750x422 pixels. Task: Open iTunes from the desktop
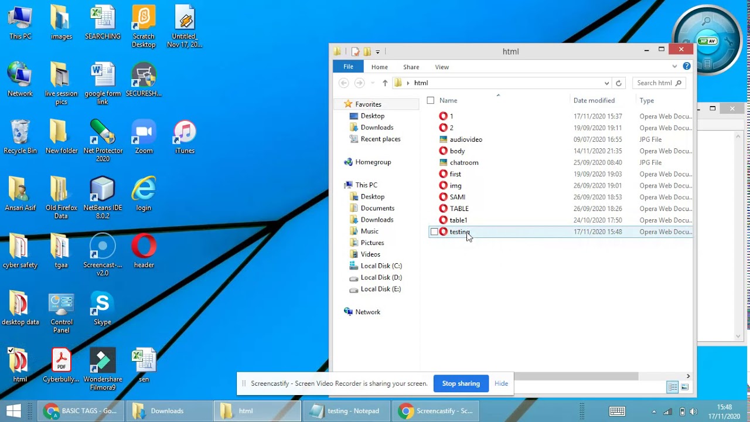pyautogui.click(x=185, y=137)
